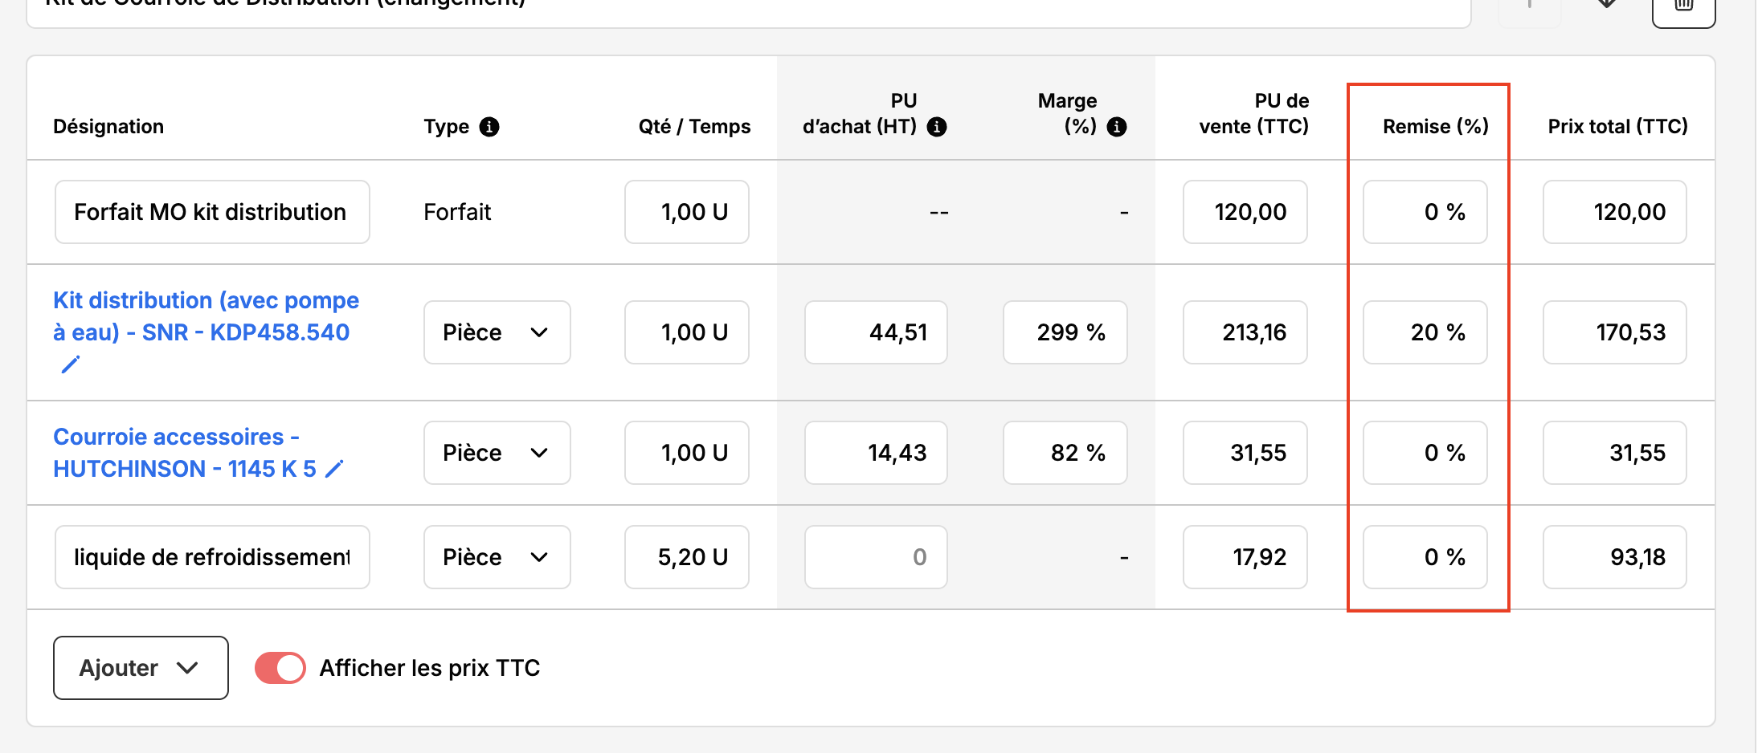Click the edit pencil for Kit distribution SNR

pos(71,365)
